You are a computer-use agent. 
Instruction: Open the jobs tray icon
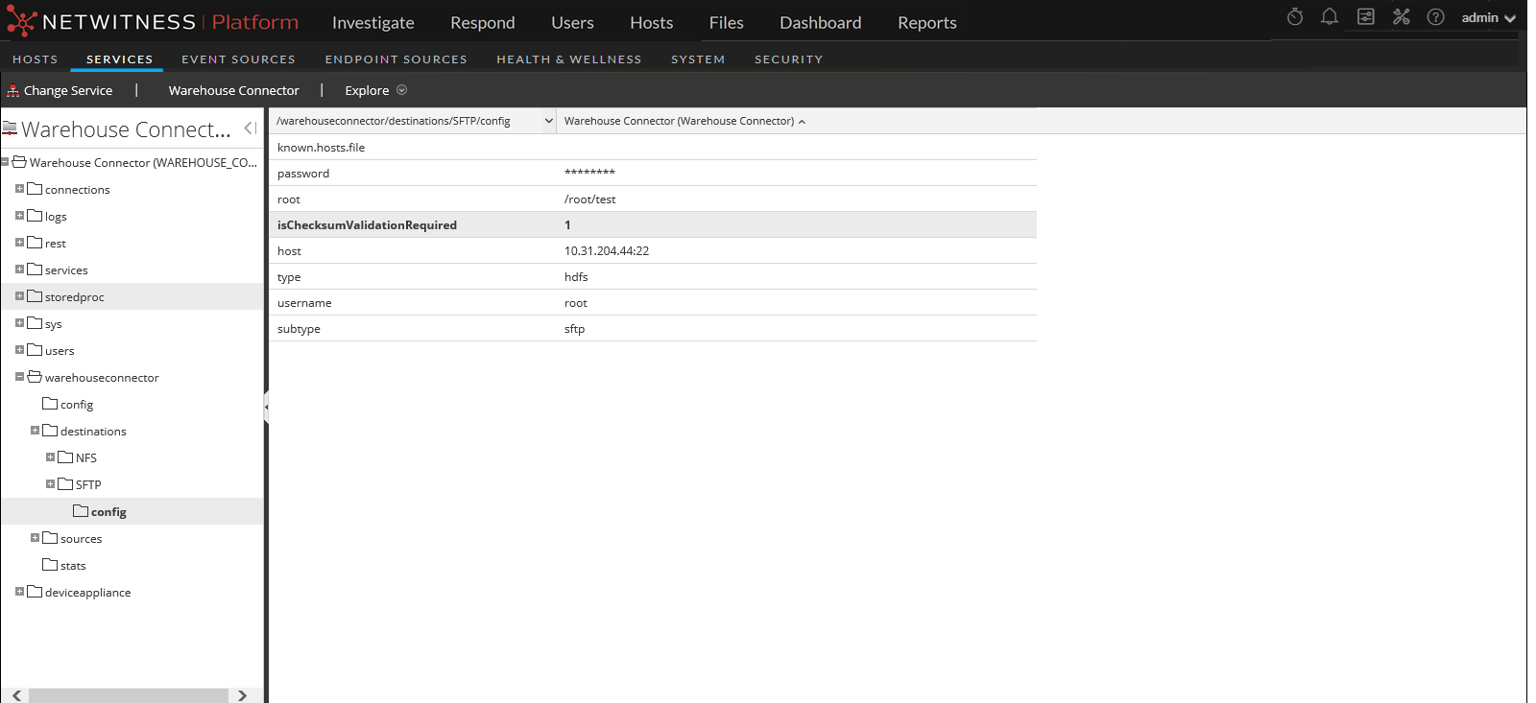(1365, 16)
